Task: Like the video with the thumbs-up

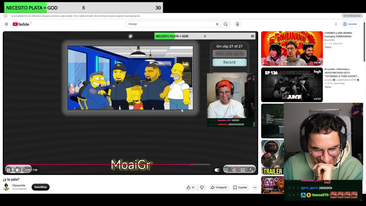Action: pyautogui.click(x=190, y=187)
